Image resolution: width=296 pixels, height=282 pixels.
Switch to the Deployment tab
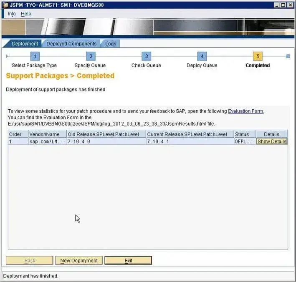coord(25,43)
